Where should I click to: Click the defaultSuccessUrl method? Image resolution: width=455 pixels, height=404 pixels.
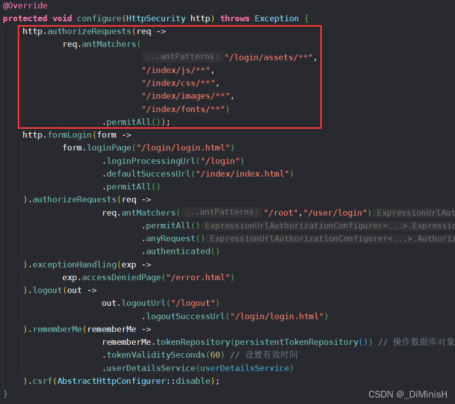point(148,174)
